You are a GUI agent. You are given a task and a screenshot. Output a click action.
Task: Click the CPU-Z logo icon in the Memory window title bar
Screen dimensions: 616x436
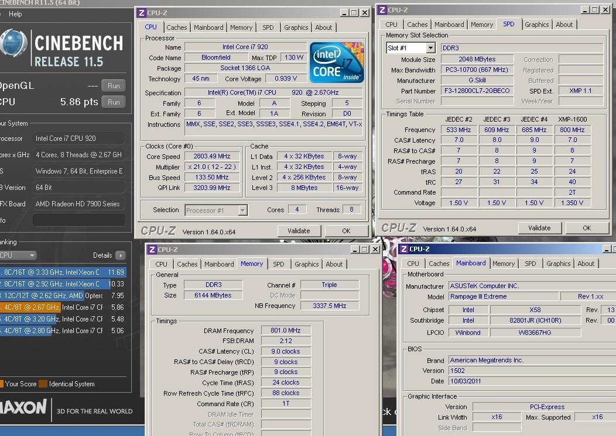pos(152,250)
